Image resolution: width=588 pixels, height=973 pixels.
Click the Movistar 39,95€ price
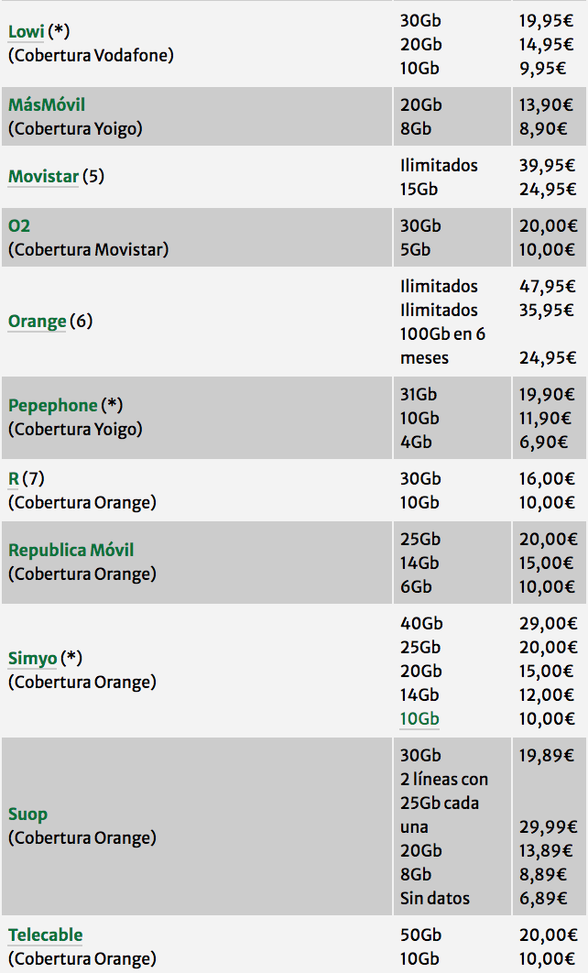547,165
